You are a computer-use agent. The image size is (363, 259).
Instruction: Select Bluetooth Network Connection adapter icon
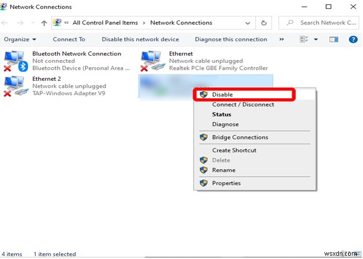click(x=16, y=61)
